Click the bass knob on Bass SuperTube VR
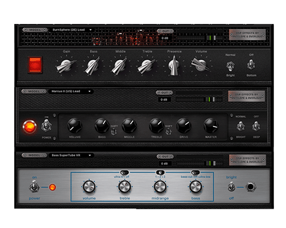Screen dimensions: 286x228 (x=196, y=186)
